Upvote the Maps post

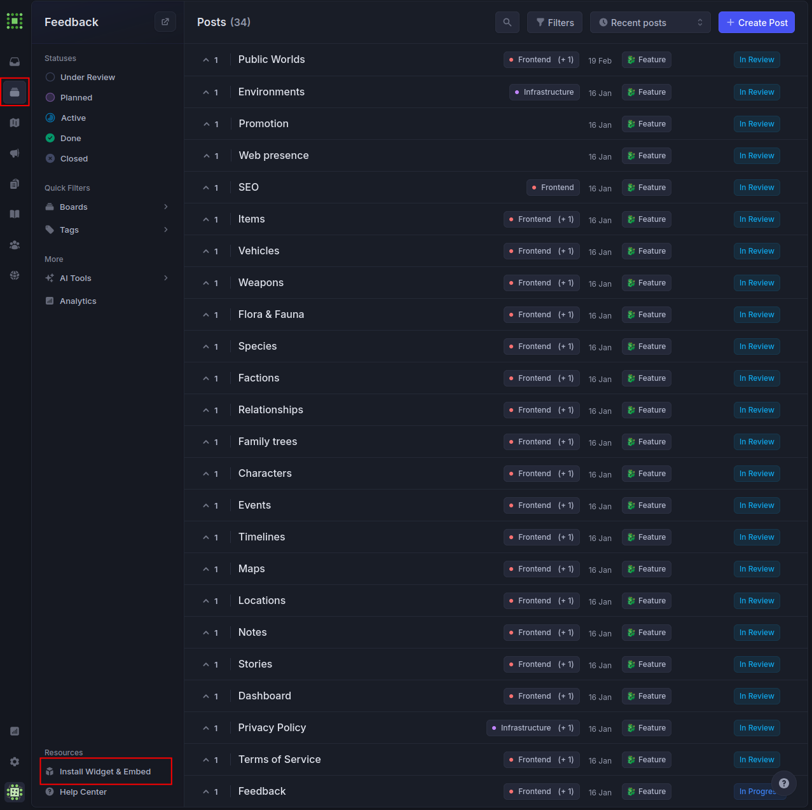210,569
